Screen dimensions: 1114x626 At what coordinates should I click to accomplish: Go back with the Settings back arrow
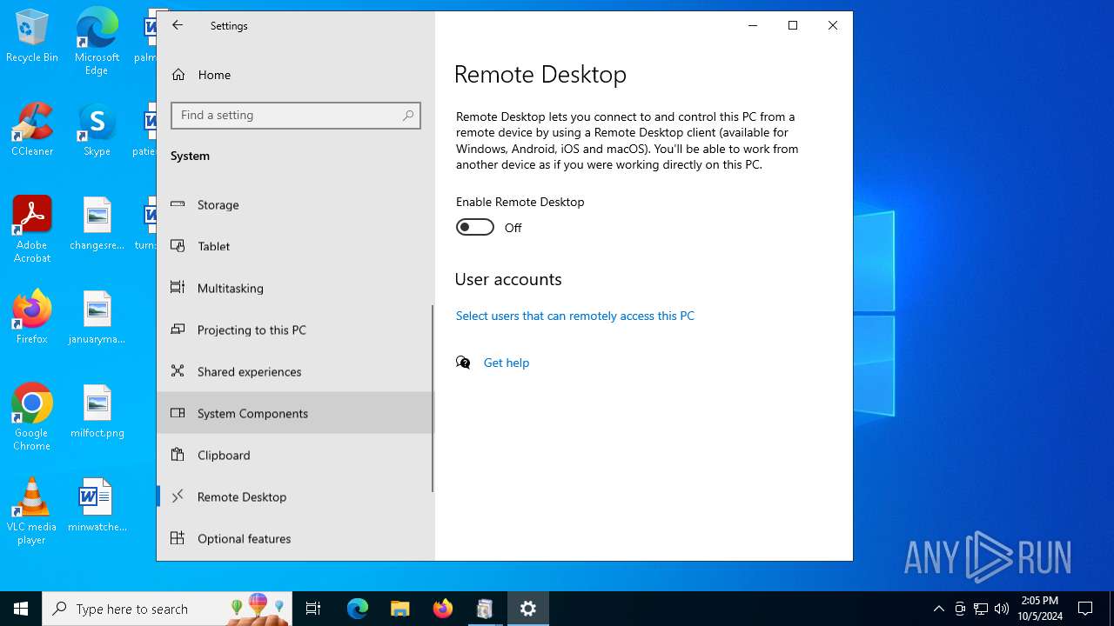[x=178, y=25]
